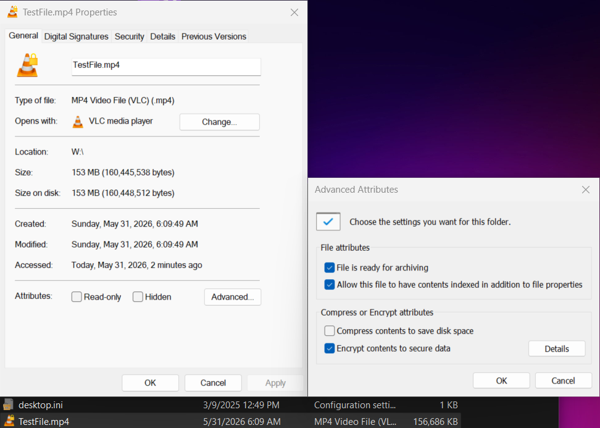The image size is (600, 428).
Task: Click the Modified date value
Action: [135, 244]
